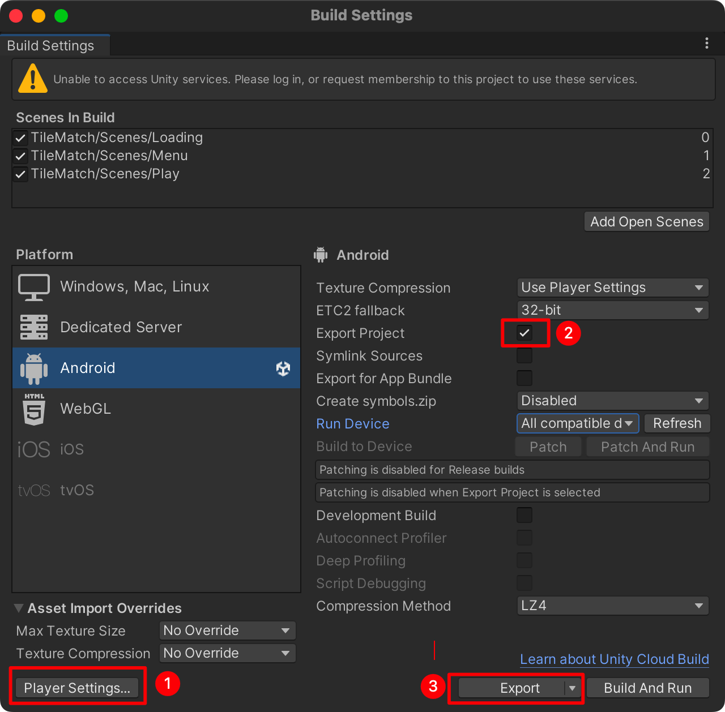
Task: Click the large tvOS platform icon
Action: pos(34,490)
